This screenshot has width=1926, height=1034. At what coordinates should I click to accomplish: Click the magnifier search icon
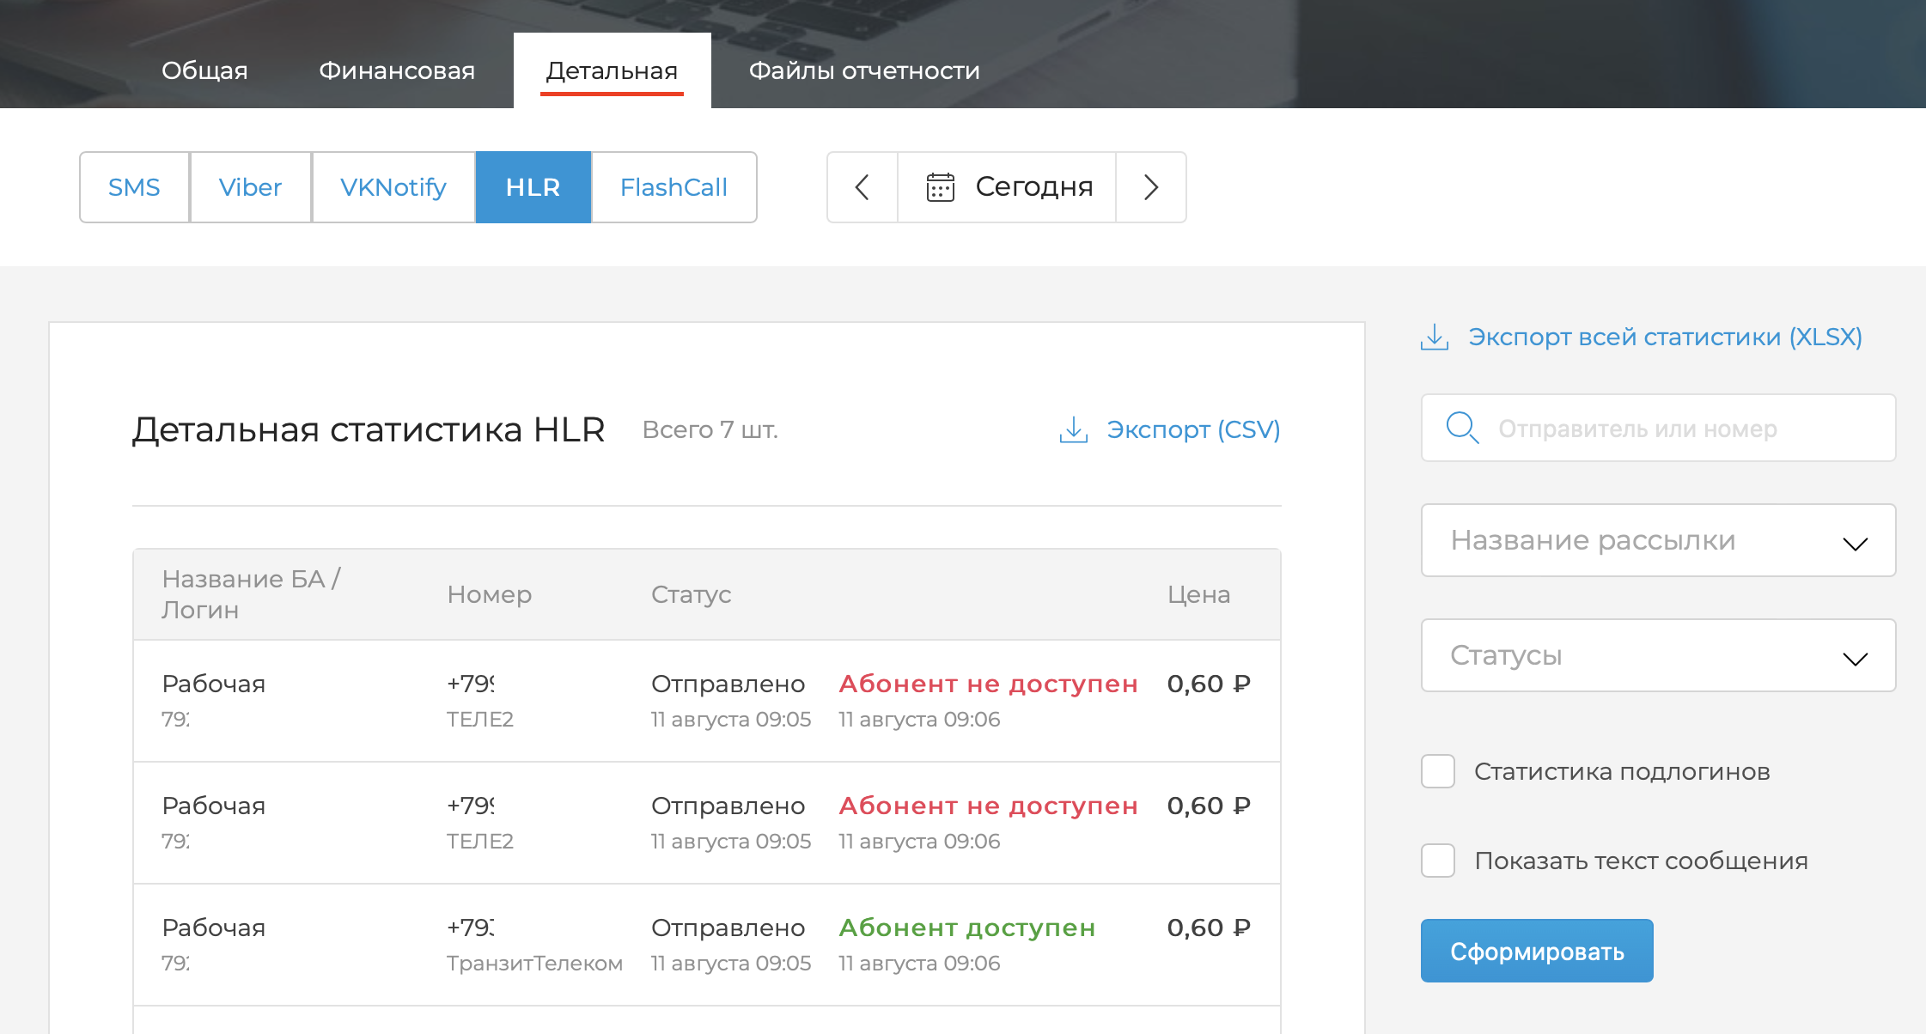pos(1461,428)
